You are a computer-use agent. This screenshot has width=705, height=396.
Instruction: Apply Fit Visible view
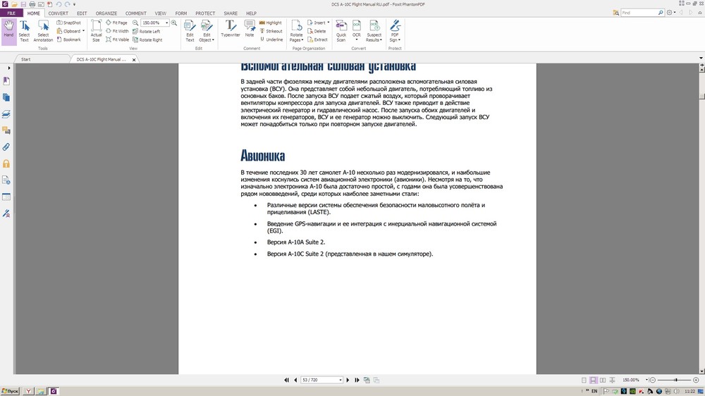tap(118, 39)
